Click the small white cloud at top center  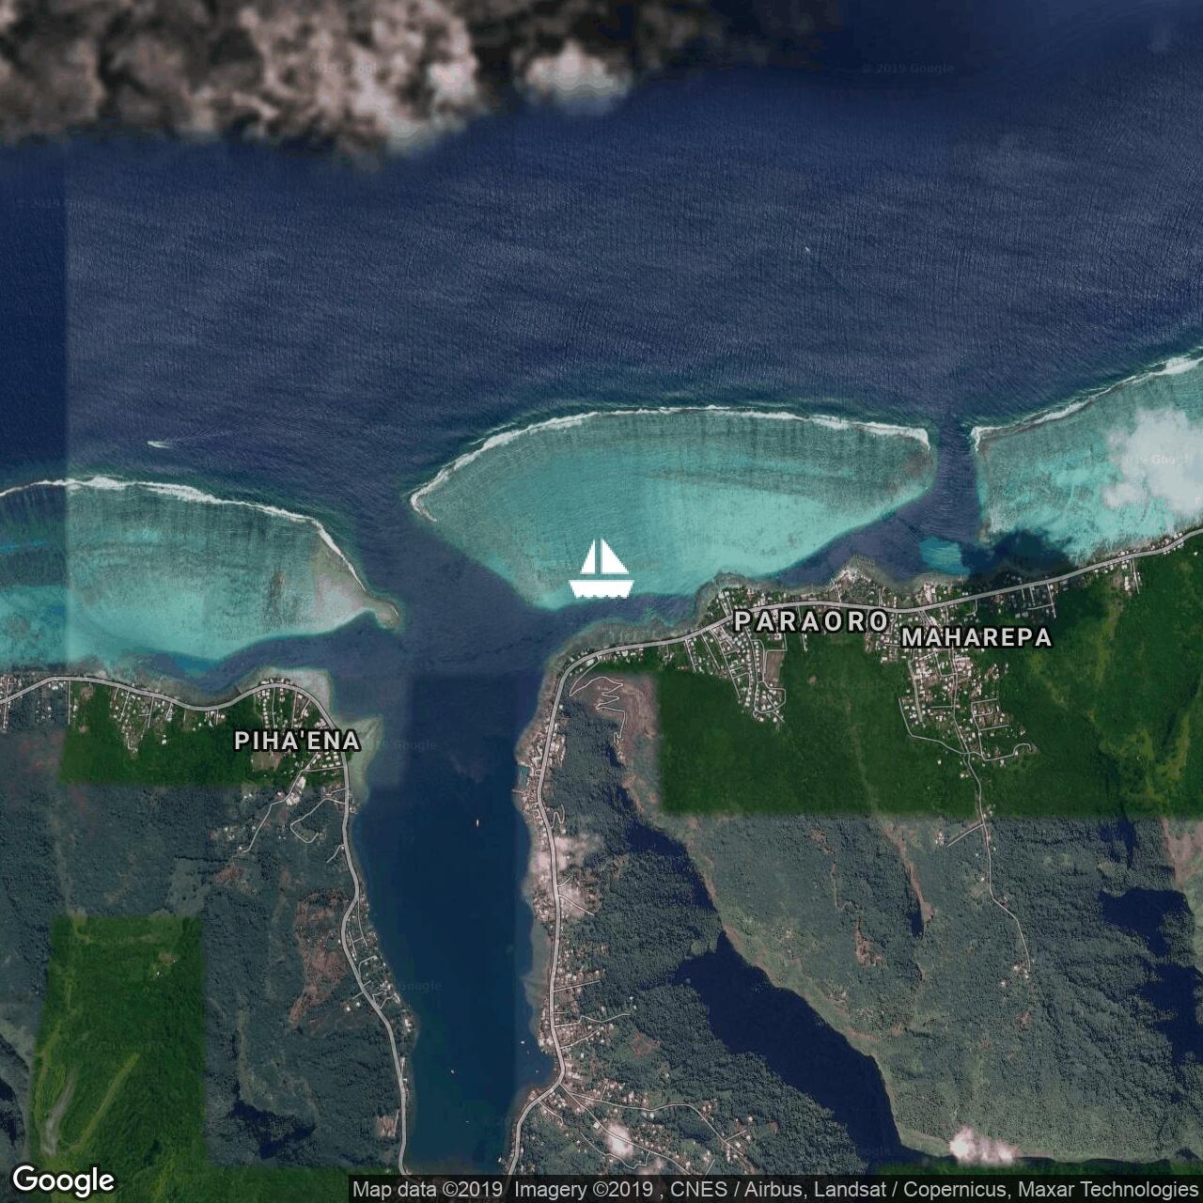tap(573, 70)
